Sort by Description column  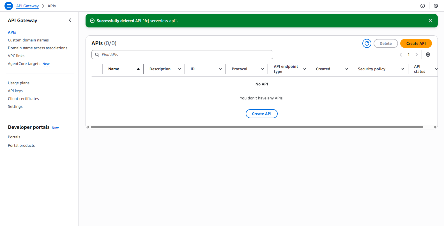(x=180, y=69)
